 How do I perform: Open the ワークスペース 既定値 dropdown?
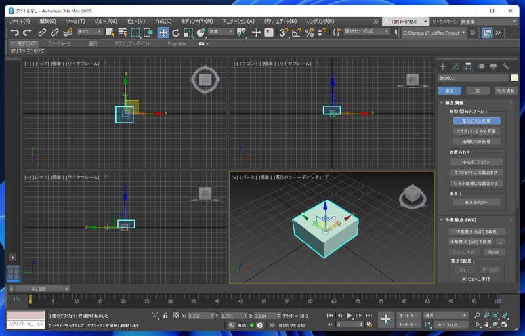click(488, 22)
